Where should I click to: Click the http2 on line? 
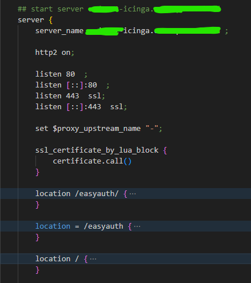click(x=55, y=53)
